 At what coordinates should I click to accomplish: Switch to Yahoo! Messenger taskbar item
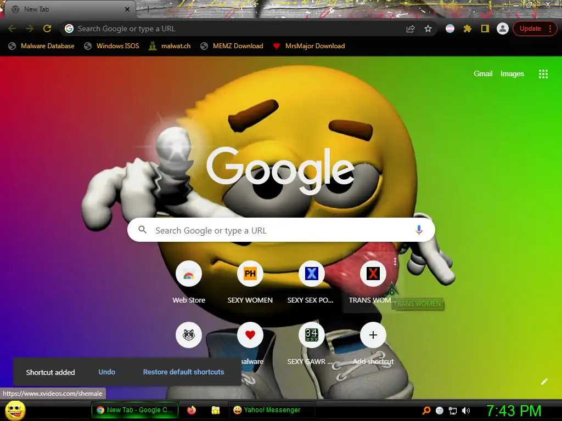(272, 410)
